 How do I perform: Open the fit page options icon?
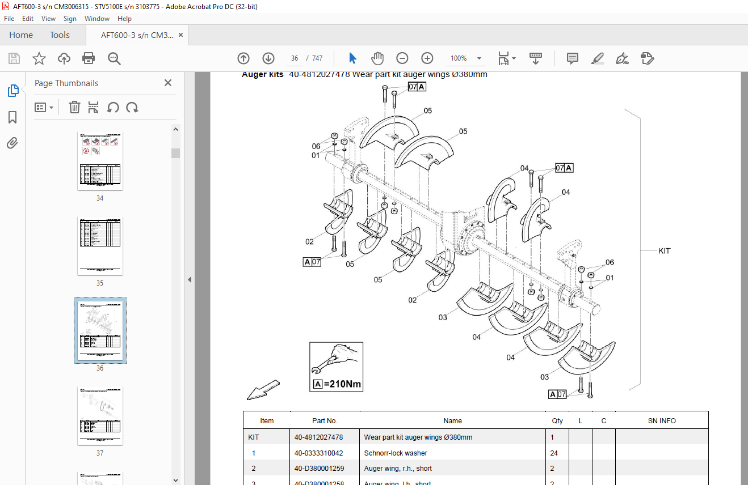506,58
